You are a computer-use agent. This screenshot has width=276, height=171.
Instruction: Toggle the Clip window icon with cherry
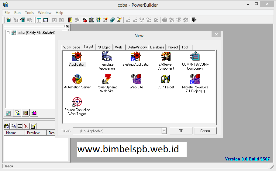(85, 20)
